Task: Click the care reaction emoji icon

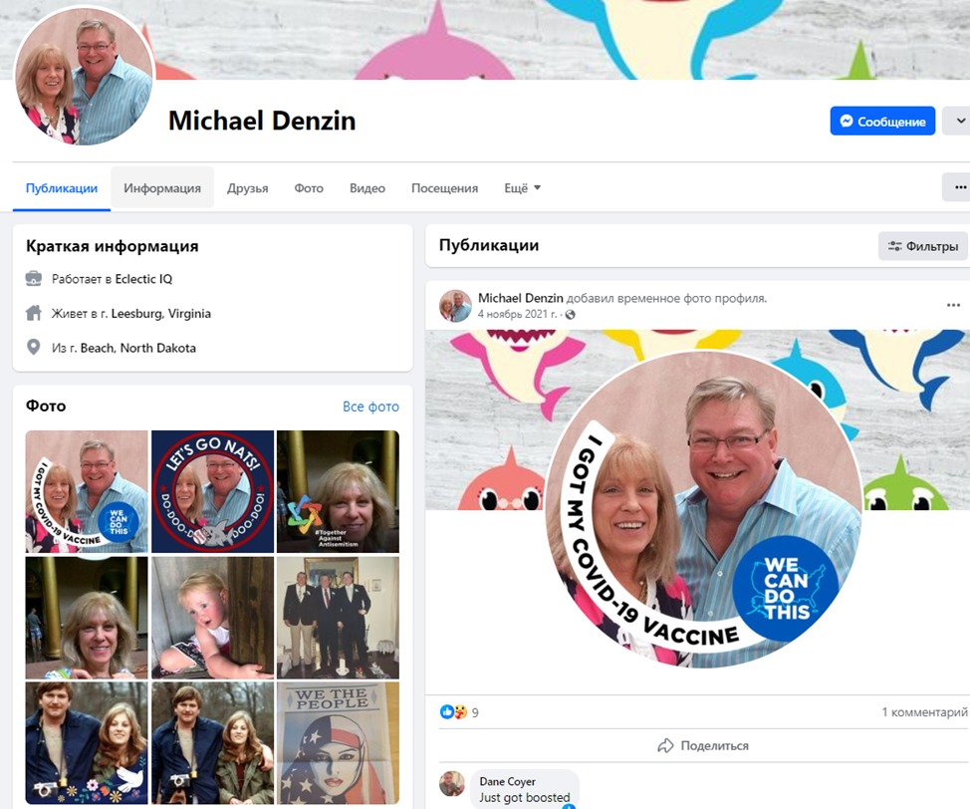Action: [x=460, y=711]
